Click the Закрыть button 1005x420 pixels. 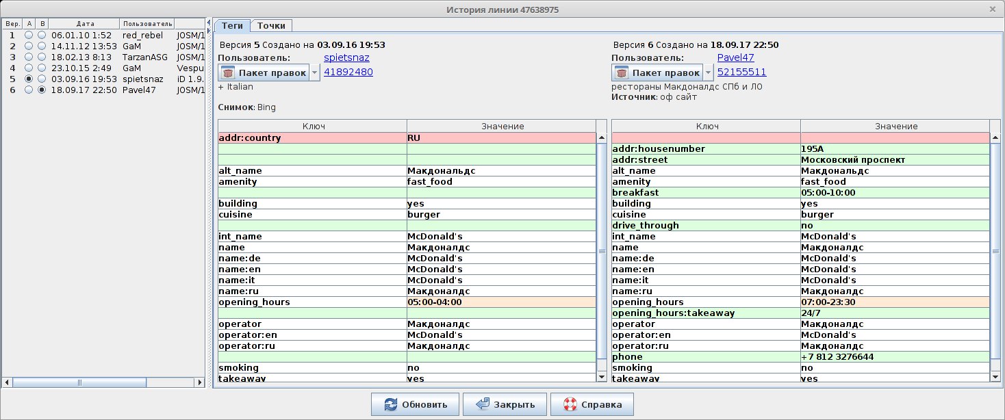pos(505,404)
